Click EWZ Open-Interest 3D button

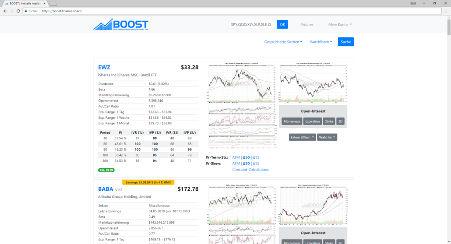coord(340,121)
